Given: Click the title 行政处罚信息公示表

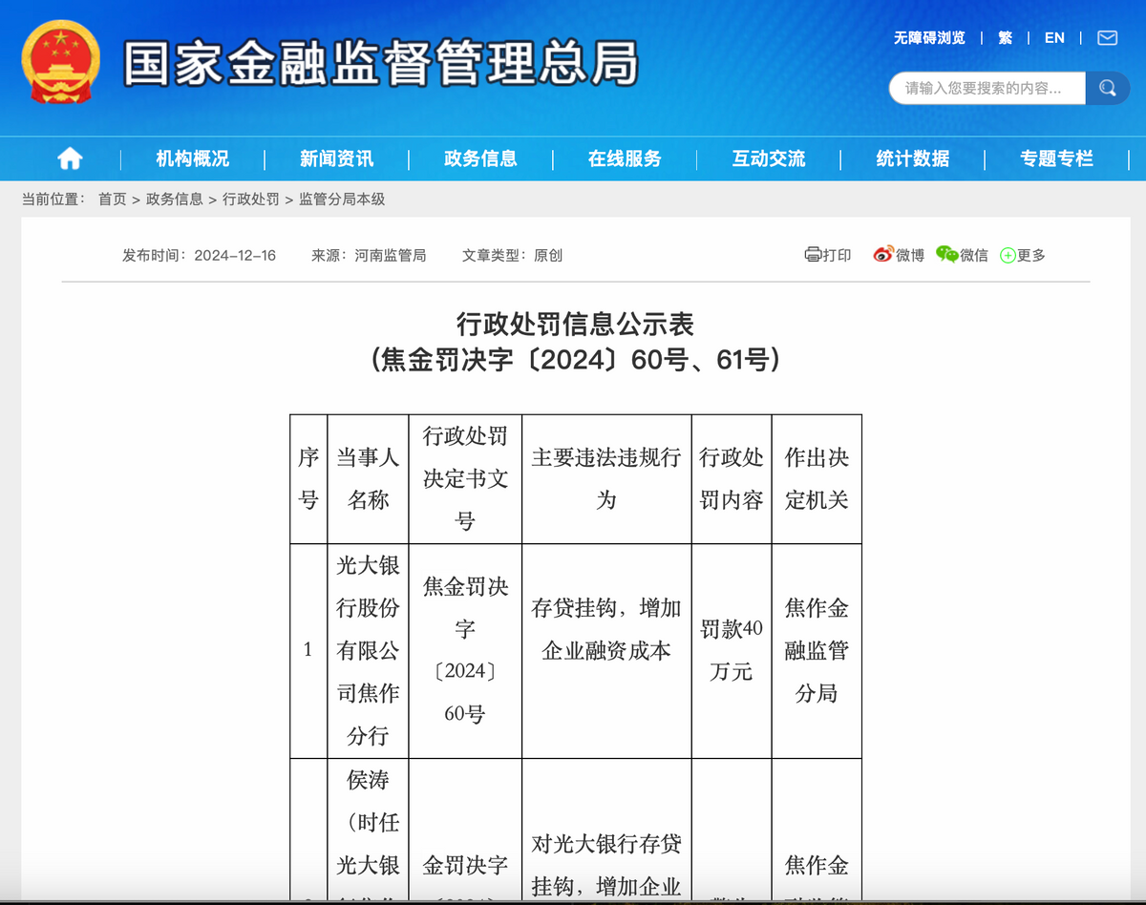Looking at the screenshot, I should pos(575,325).
